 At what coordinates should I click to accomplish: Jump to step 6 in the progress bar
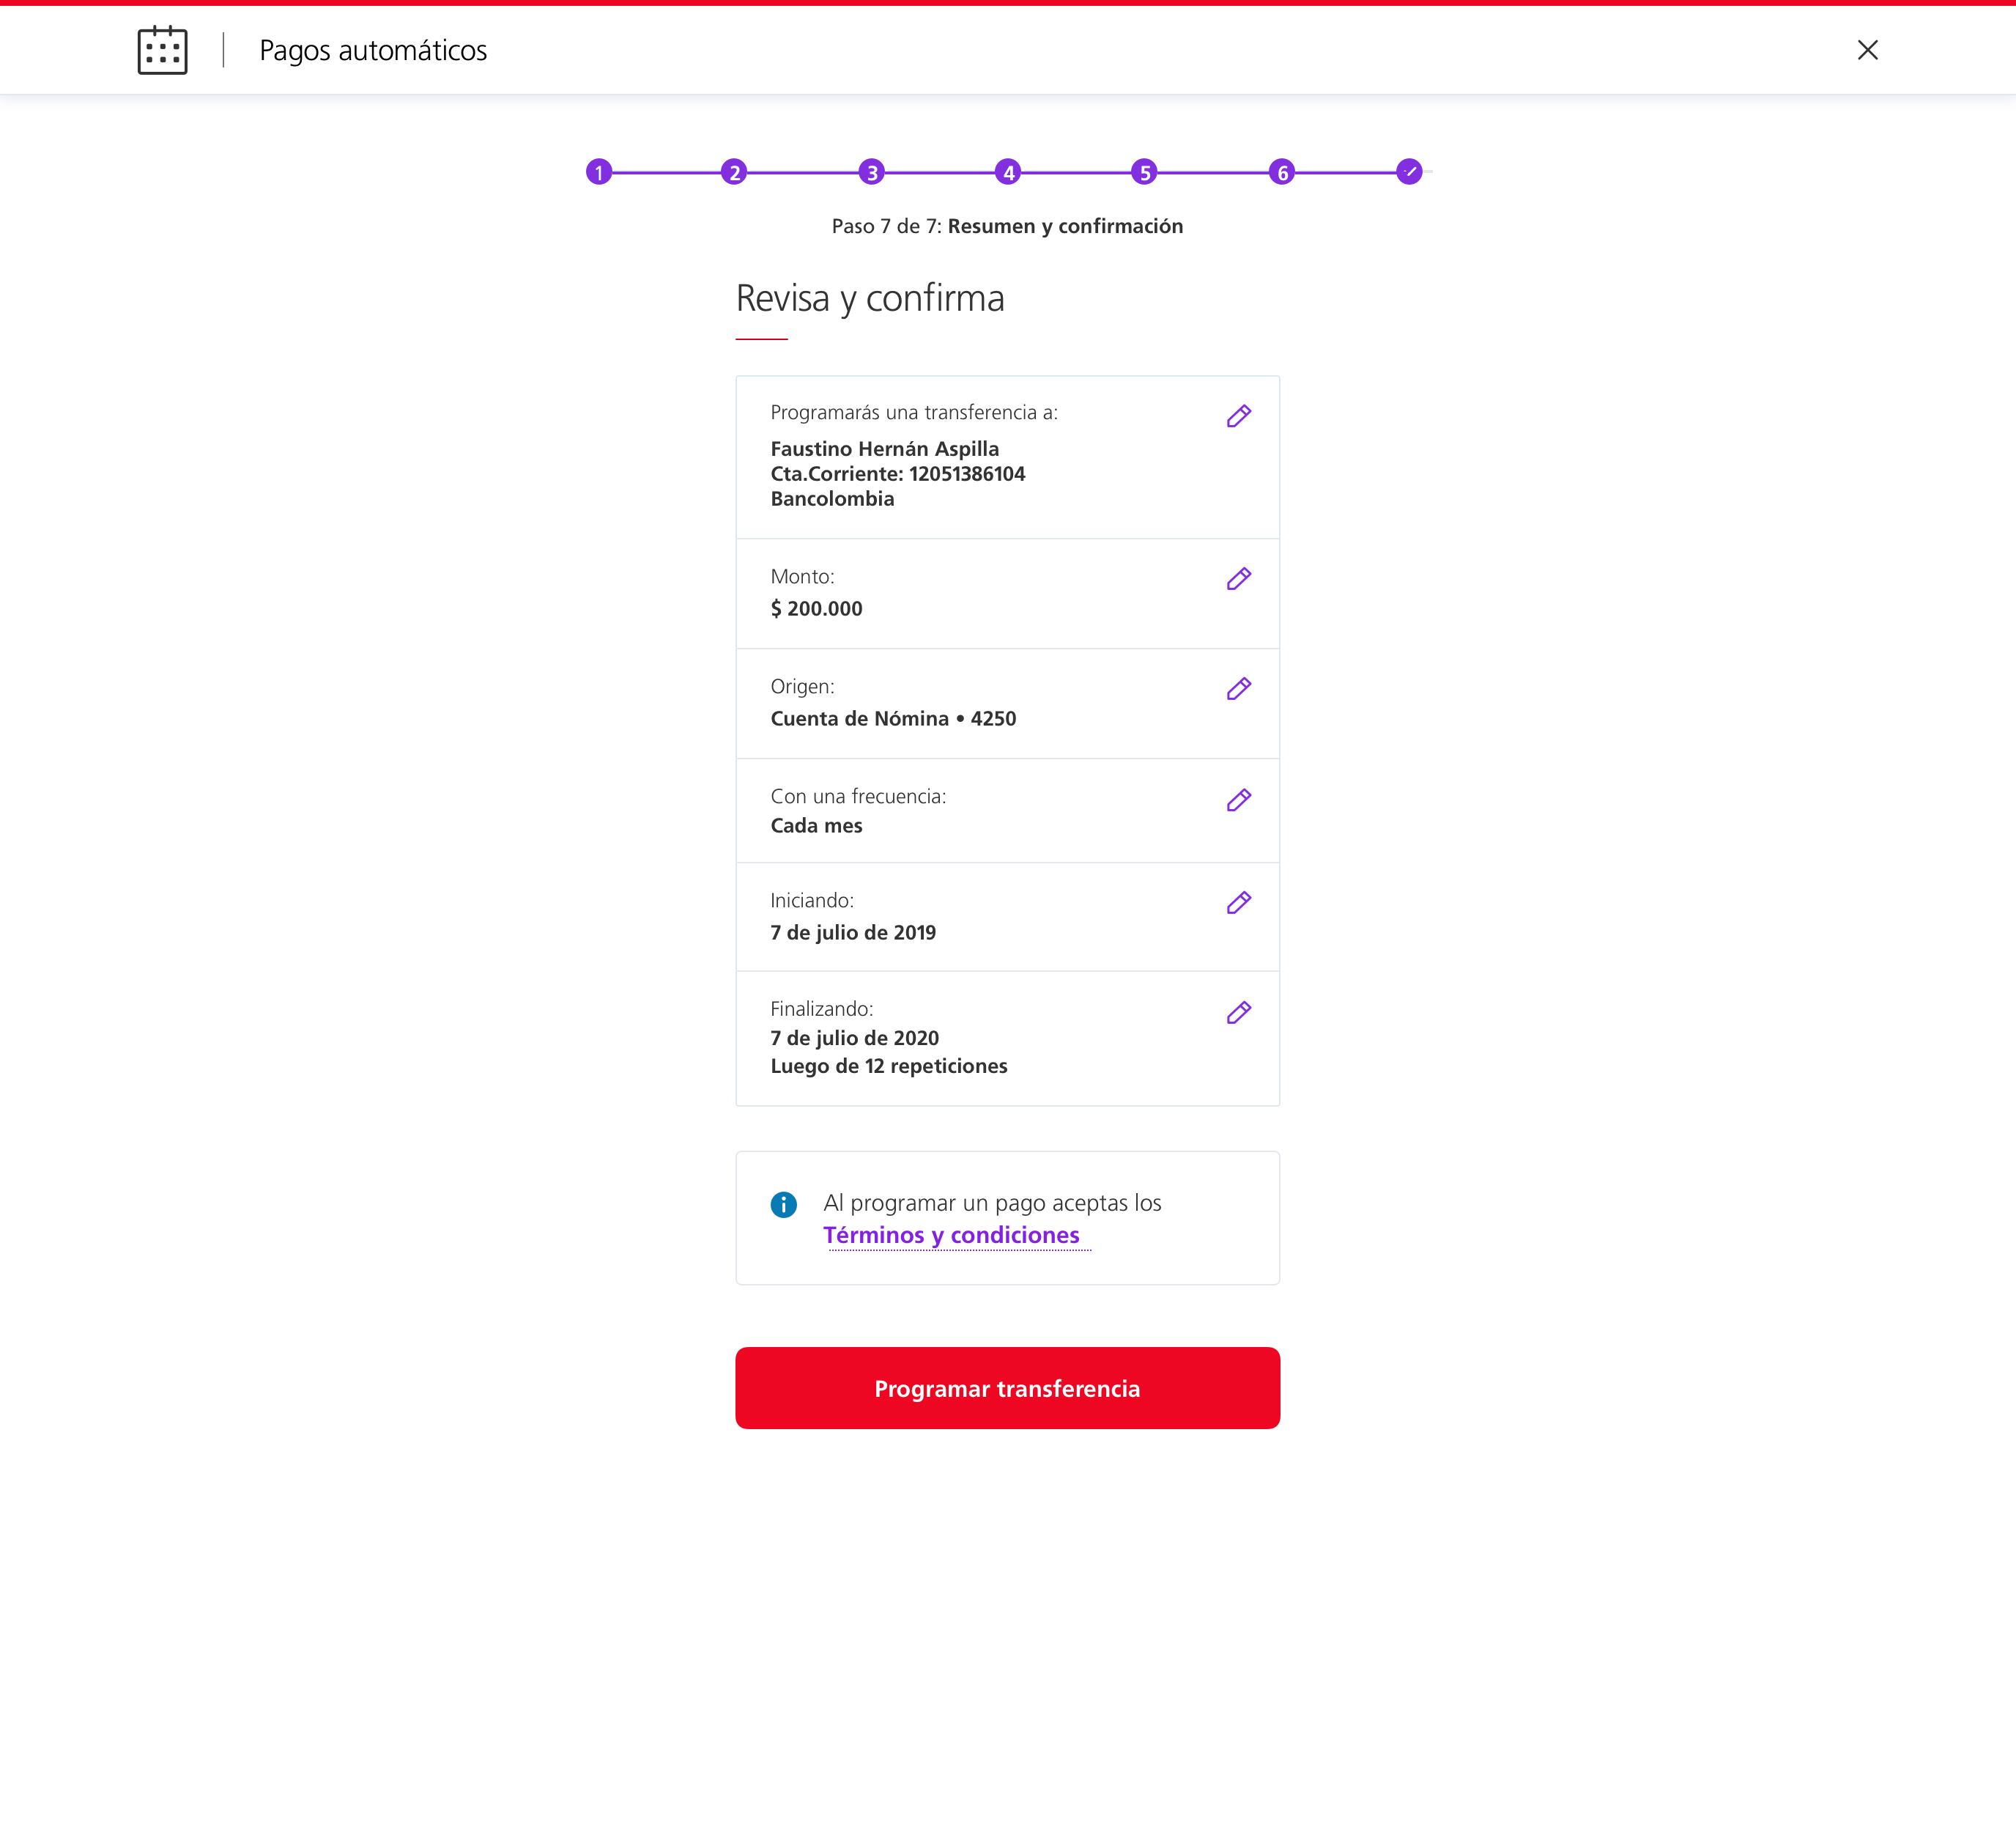coord(1281,172)
